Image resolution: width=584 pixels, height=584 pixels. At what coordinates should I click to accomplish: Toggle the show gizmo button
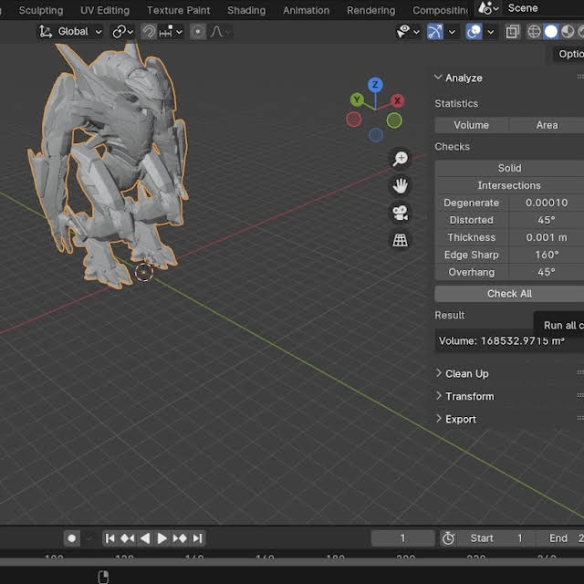435,32
